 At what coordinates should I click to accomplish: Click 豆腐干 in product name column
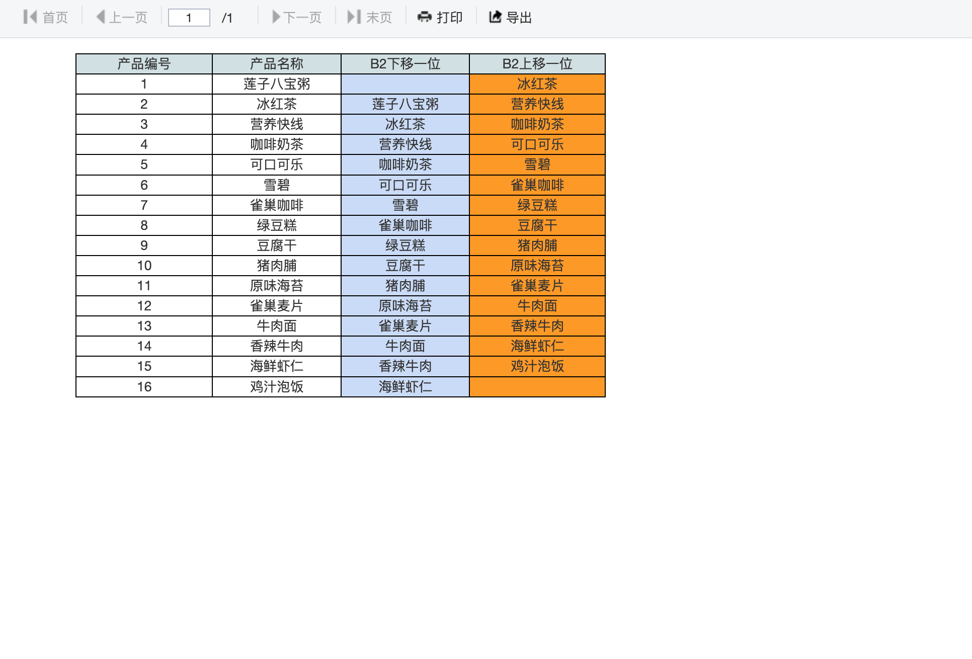(x=277, y=245)
